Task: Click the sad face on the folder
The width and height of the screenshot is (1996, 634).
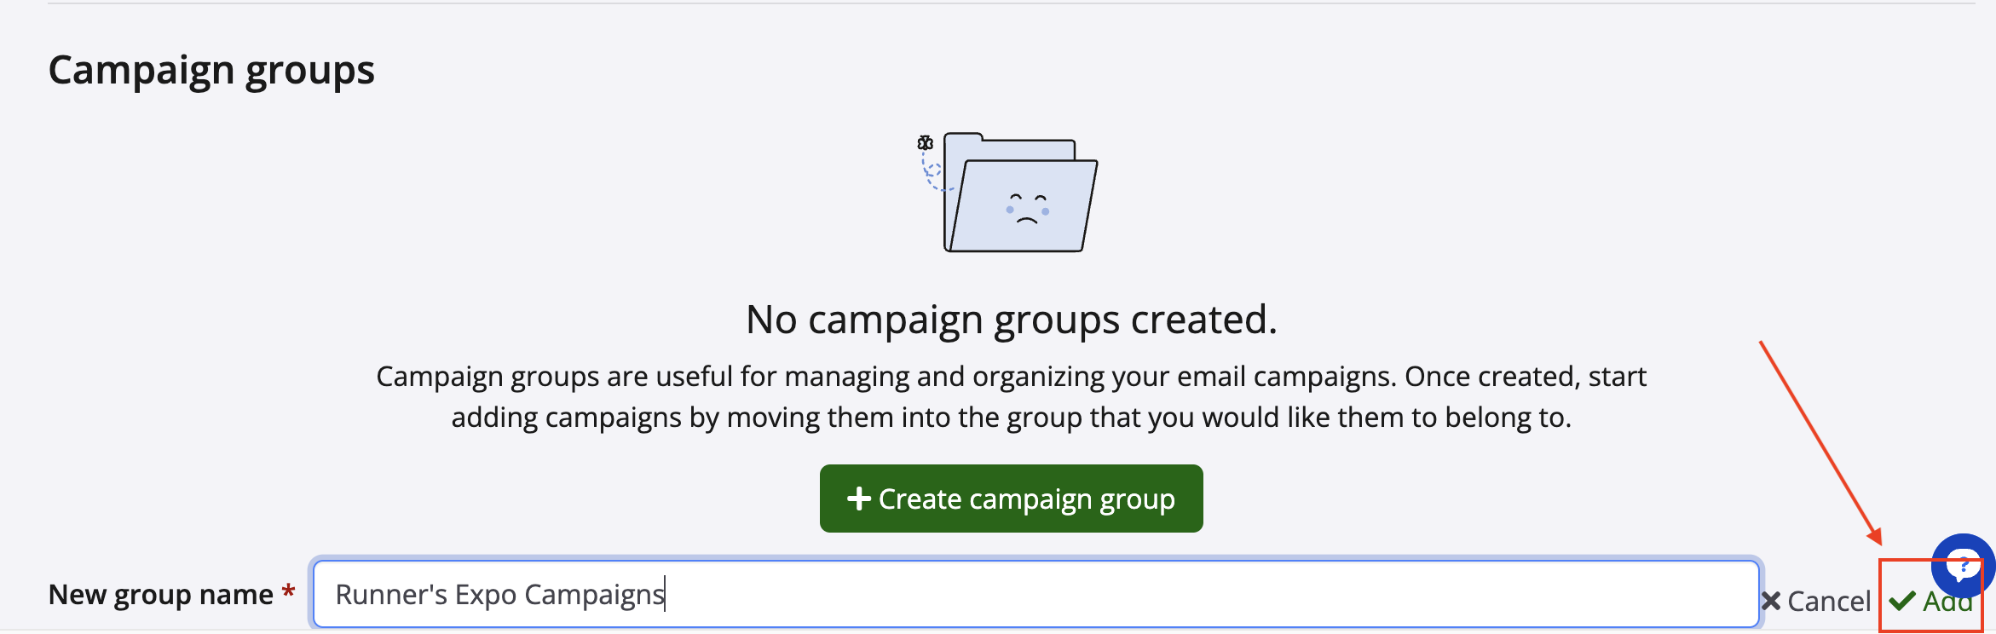Action: click(x=1027, y=209)
